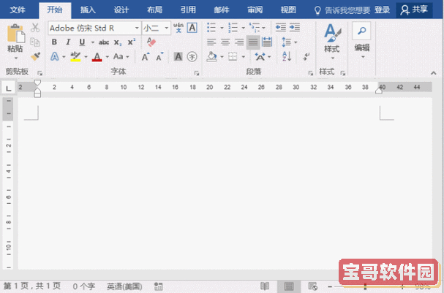The image size is (444, 293).
Task: Increase paragraph indent
Action: click(x=295, y=28)
